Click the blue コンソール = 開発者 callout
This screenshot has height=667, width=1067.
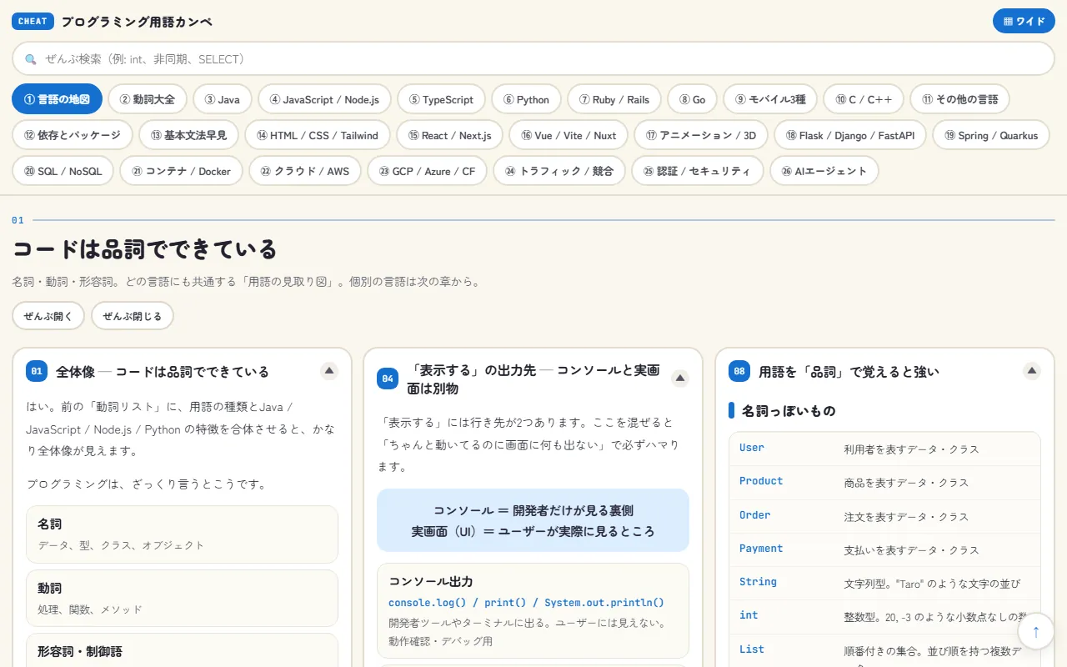(533, 520)
